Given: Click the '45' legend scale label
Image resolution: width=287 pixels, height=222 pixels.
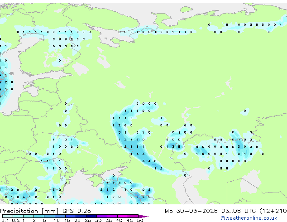Looking at the screenshot, I should (129, 220).
